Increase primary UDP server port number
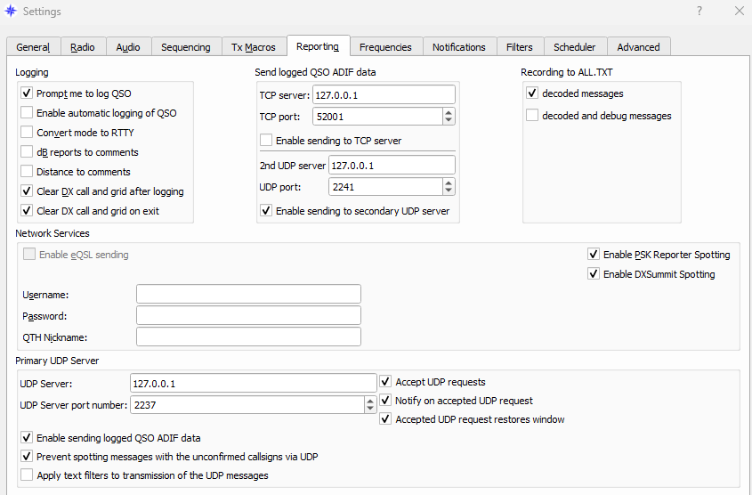The image size is (752, 495). [x=369, y=401]
